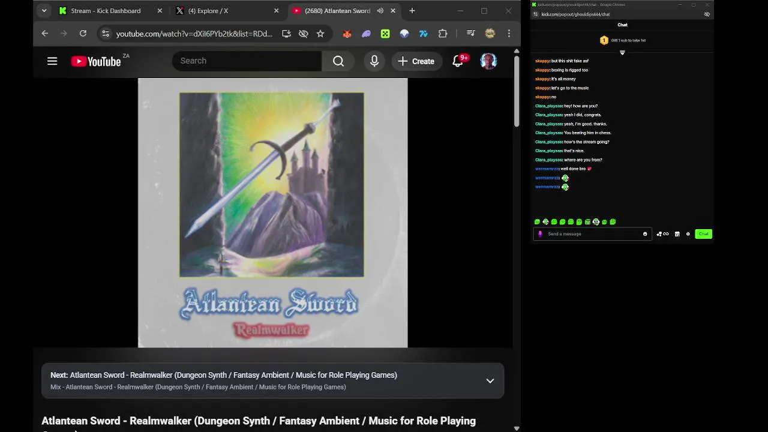Viewport: 768px width, 432px height.
Task: Click the scroll-down arrow of YouTube page
Action: (x=517, y=428)
